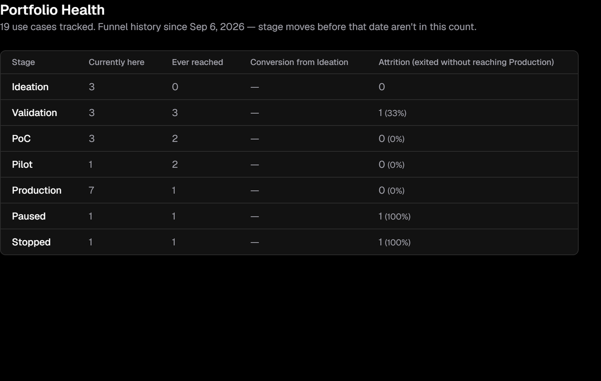Select the Pilot stage row label
The height and width of the screenshot is (381, 601).
tap(22, 164)
